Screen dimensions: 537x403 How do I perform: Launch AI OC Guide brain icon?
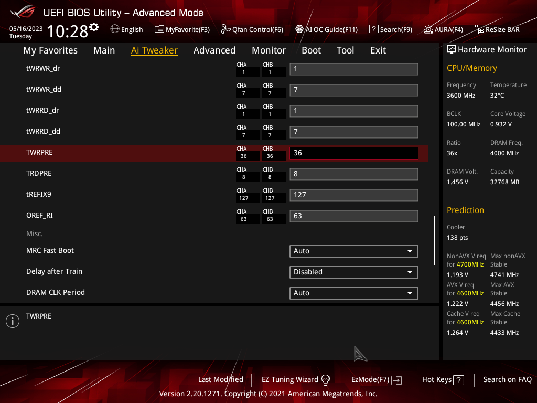(x=299, y=29)
